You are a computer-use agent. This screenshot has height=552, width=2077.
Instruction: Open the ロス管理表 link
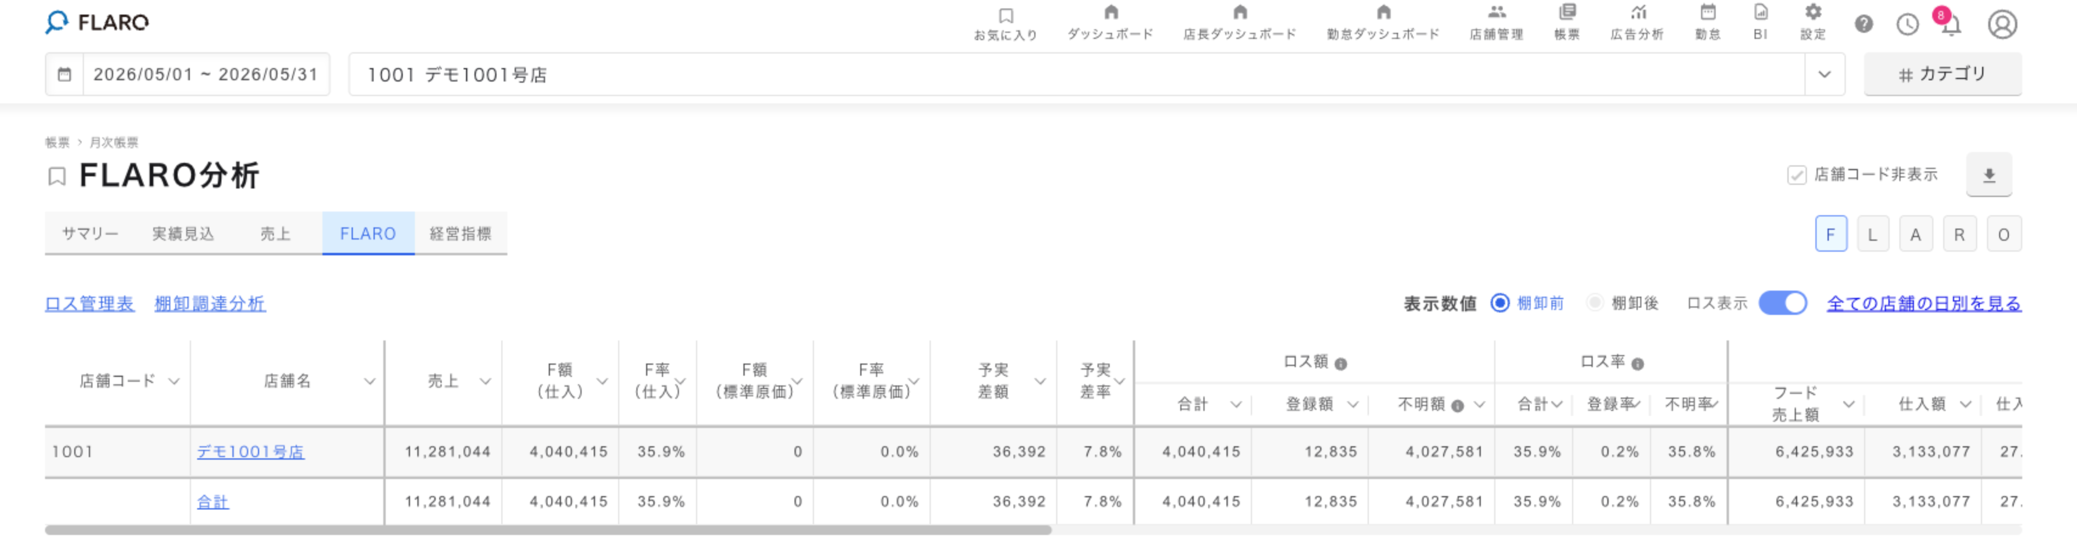coord(89,304)
